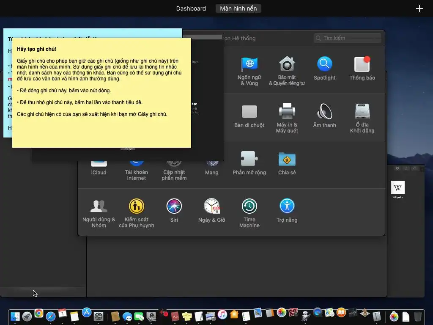Open Trash in the Dock
This screenshot has width=433, height=325.
point(418,316)
